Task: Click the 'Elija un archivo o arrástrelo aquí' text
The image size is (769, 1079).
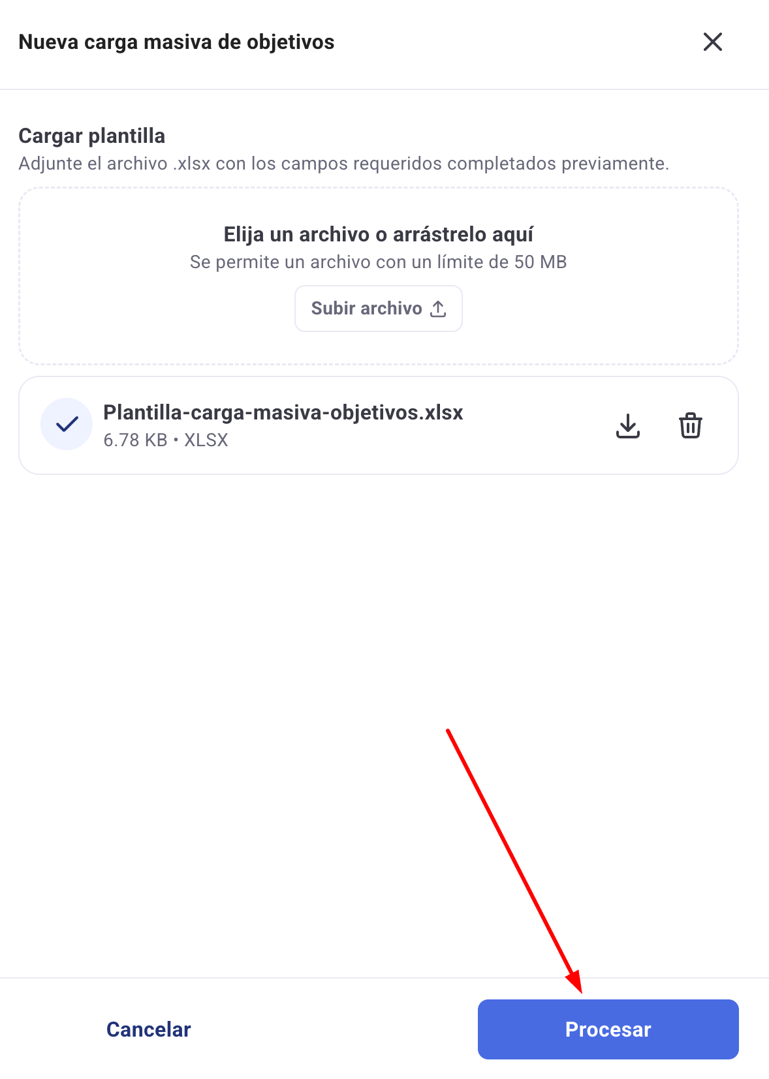Action: point(379,234)
